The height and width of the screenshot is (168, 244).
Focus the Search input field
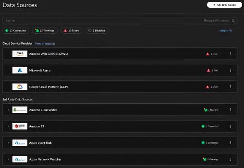point(103,21)
